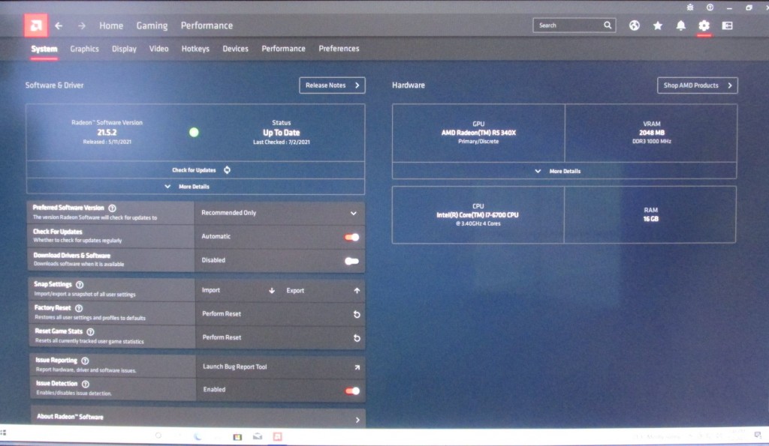769x446 pixels.
Task: Show help for Preferred Software Version
Action: click(112, 208)
